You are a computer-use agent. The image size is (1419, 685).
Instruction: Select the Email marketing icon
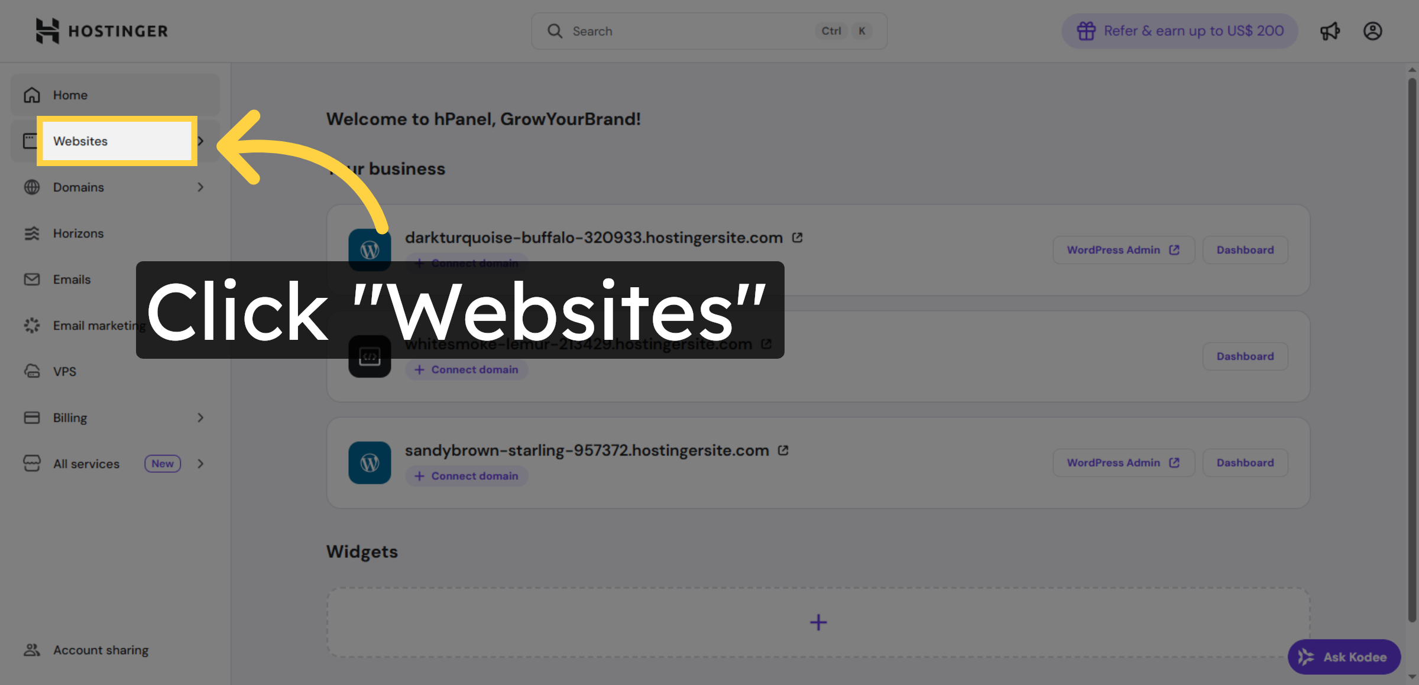(32, 325)
